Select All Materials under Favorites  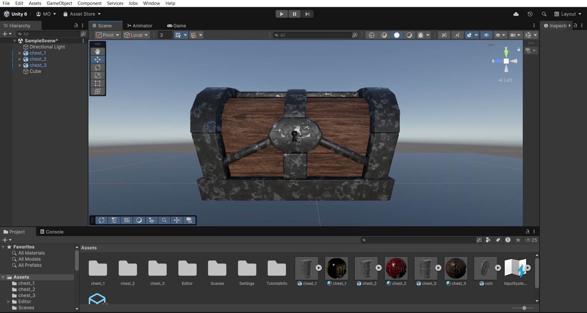click(x=32, y=253)
